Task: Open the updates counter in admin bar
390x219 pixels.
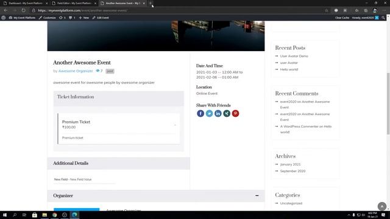Action: (62, 18)
